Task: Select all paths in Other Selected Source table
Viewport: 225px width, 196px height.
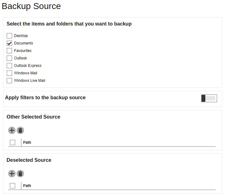Action: [x=12, y=142]
